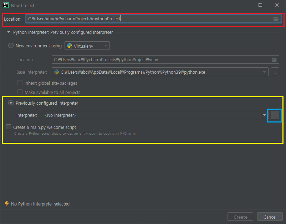Click the New Project title text

tap(22, 6)
